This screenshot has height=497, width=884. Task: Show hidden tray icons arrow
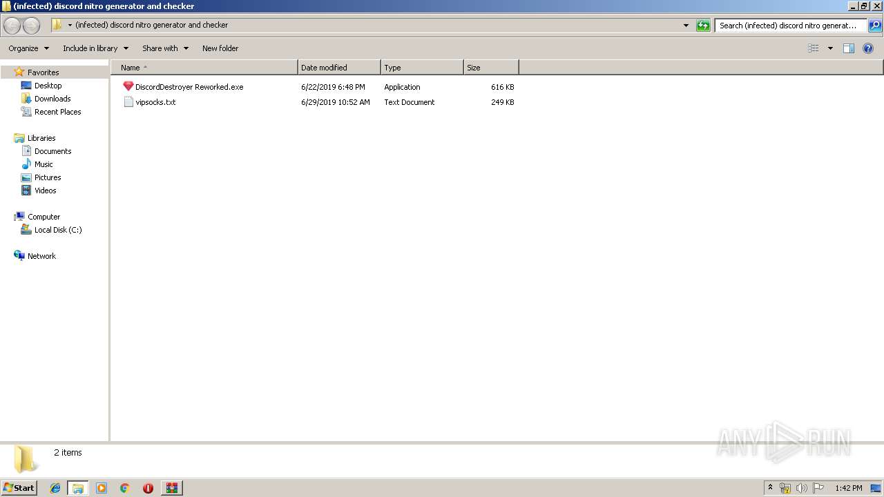coord(771,488)
